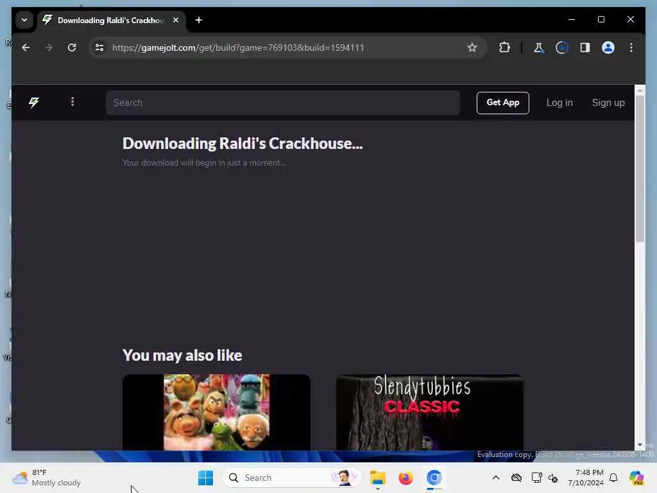Screen dimensions: 657x493
Task: Click the scrollbar down arrow
Action: pos(640,445)
